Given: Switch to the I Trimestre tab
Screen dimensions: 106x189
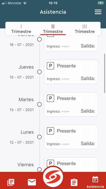Looking at the screenshot, I should pyautogui.click(x=21, y=29).
